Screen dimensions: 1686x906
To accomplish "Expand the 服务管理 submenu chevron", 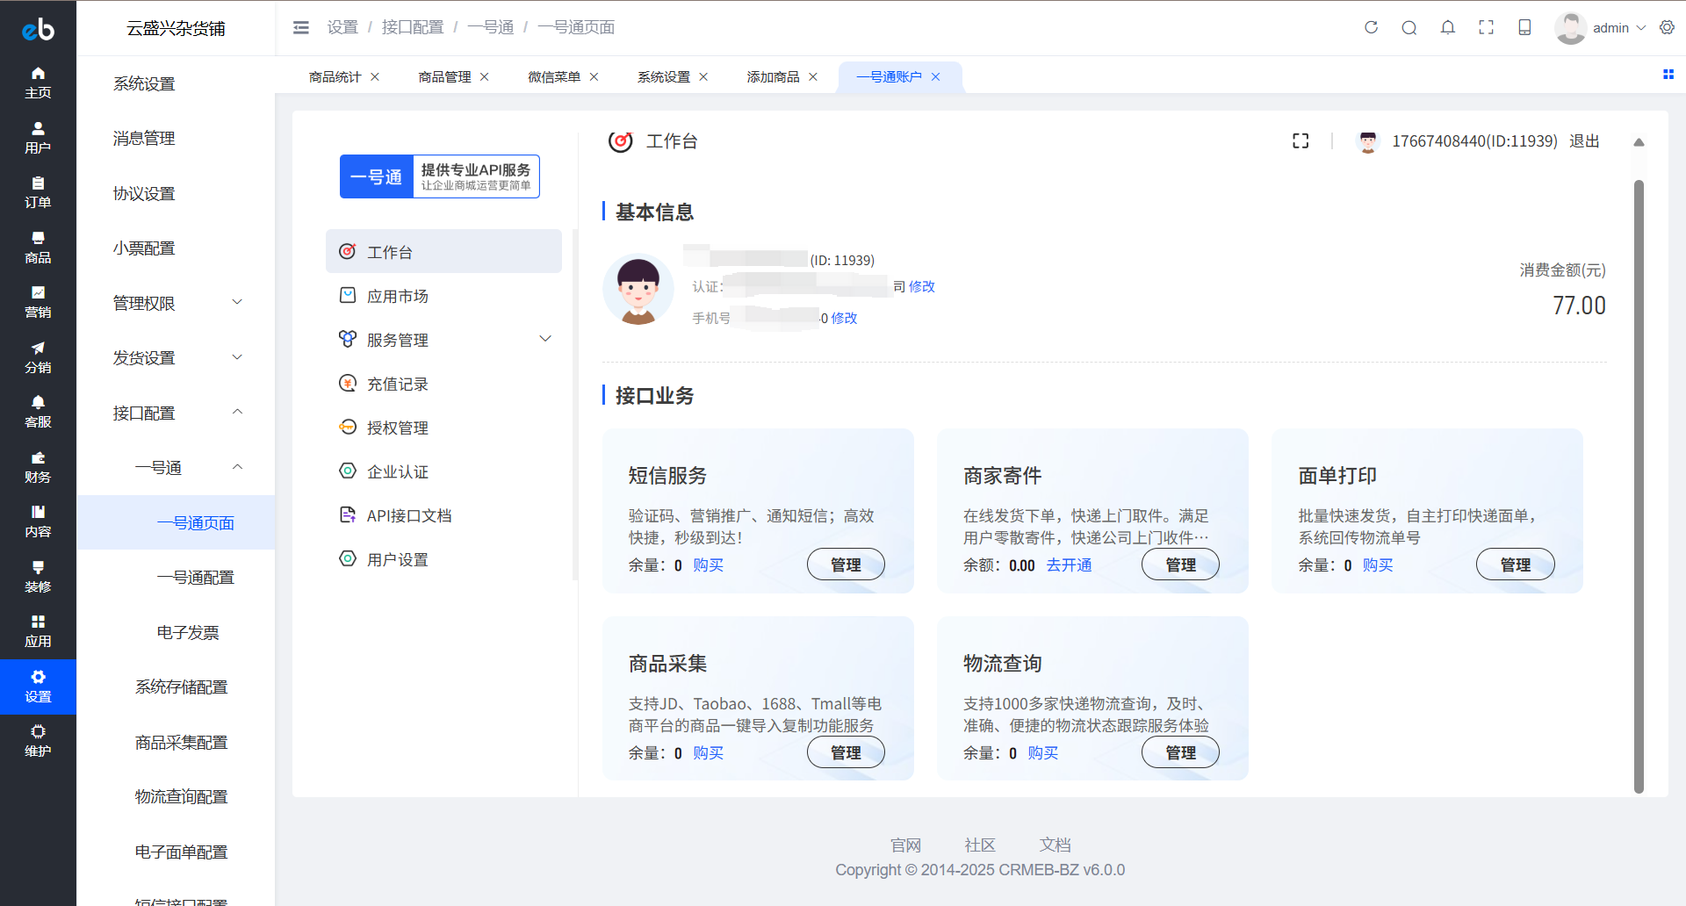I will coord(545,339).
